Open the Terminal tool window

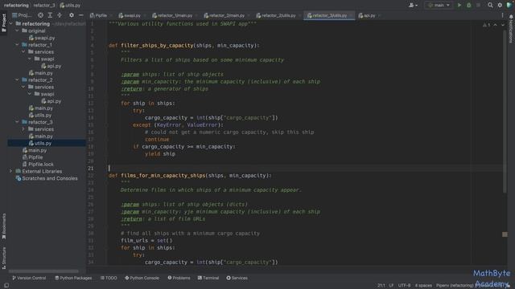[x=208, y=278]
